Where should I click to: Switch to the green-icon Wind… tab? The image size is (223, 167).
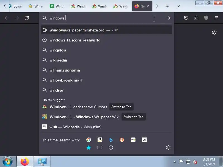[x=57, y=6]
